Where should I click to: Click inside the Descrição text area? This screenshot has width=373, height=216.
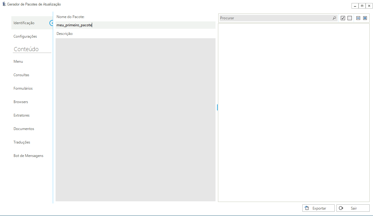point(135,119)
